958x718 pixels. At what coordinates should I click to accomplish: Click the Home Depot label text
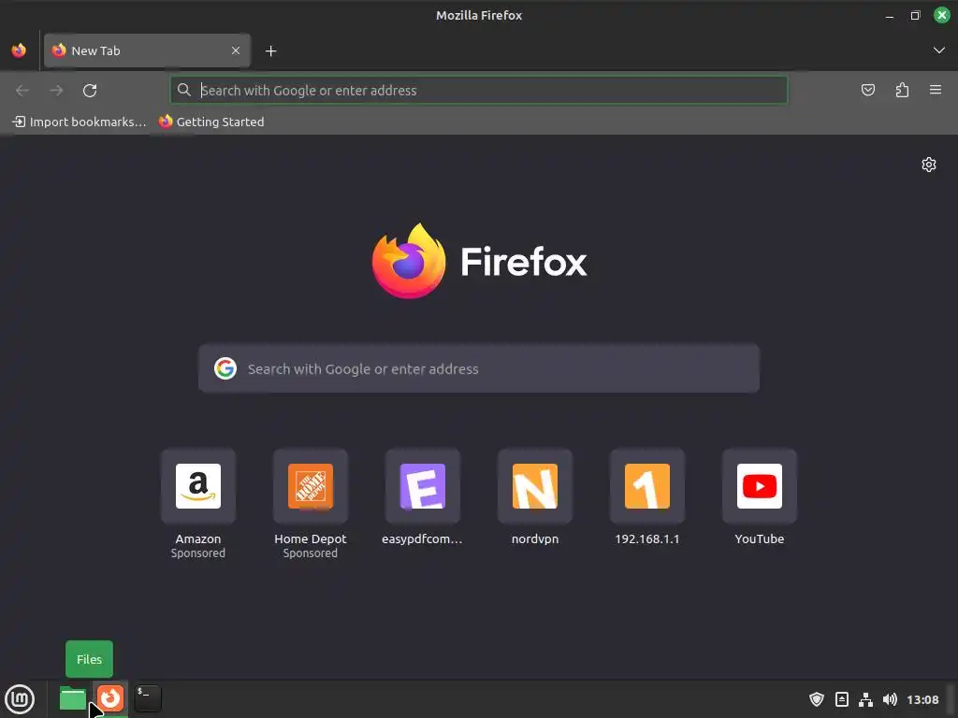tap(311, 539)
